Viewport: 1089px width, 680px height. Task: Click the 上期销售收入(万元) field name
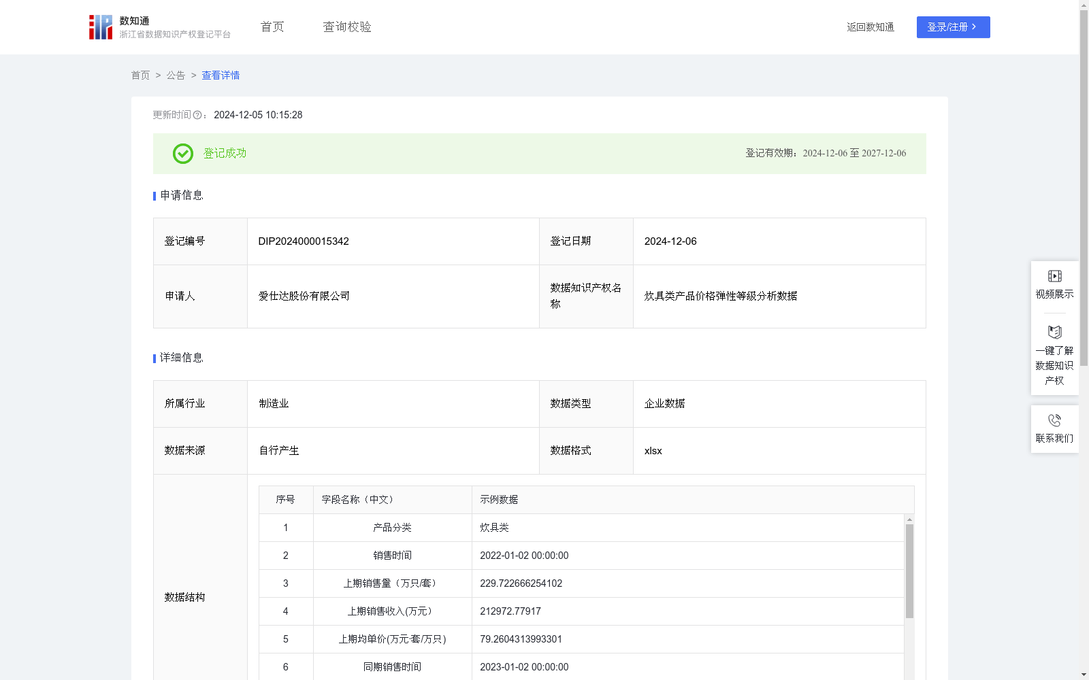pyautogui.click(x=392, y=611)
